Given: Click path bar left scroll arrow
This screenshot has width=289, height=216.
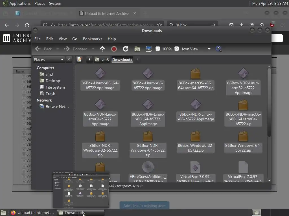Looking at the screenshot, I should tap(89, 59).
